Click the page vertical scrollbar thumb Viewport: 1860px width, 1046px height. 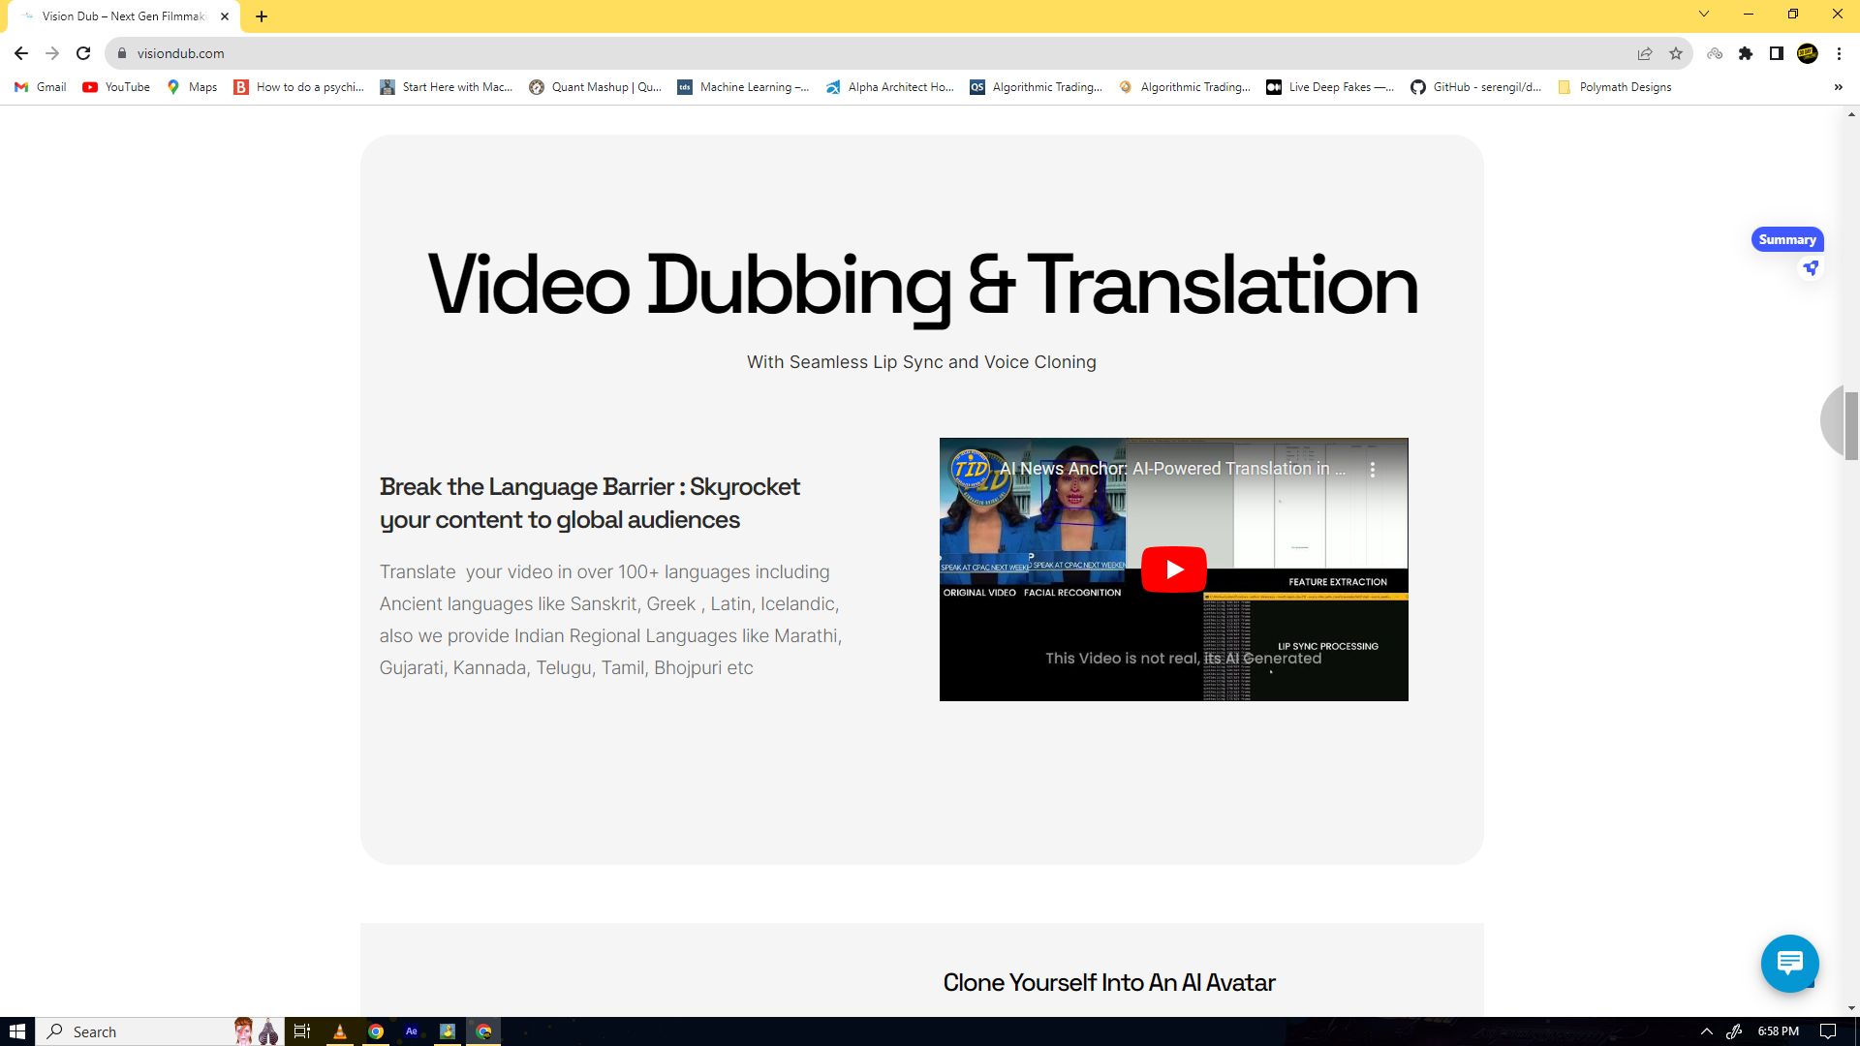tap(1851, 424)
